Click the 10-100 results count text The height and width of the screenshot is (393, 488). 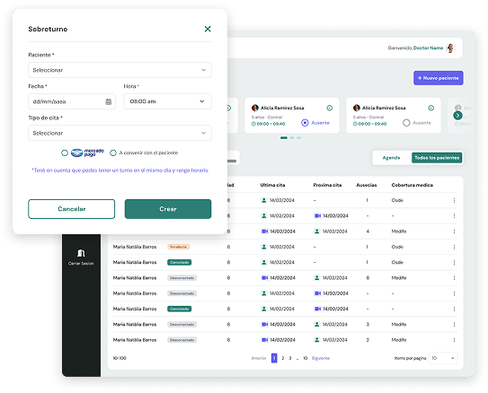[x=120, y=358]
